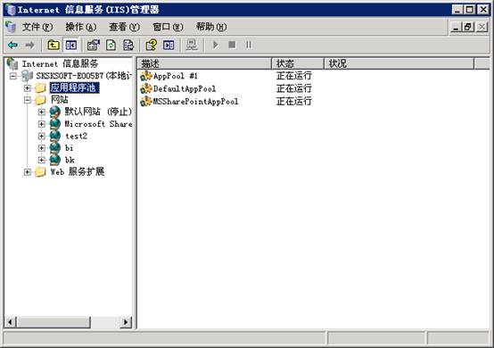Expand the Microsoft Share site node

click(x=42, y=124)
